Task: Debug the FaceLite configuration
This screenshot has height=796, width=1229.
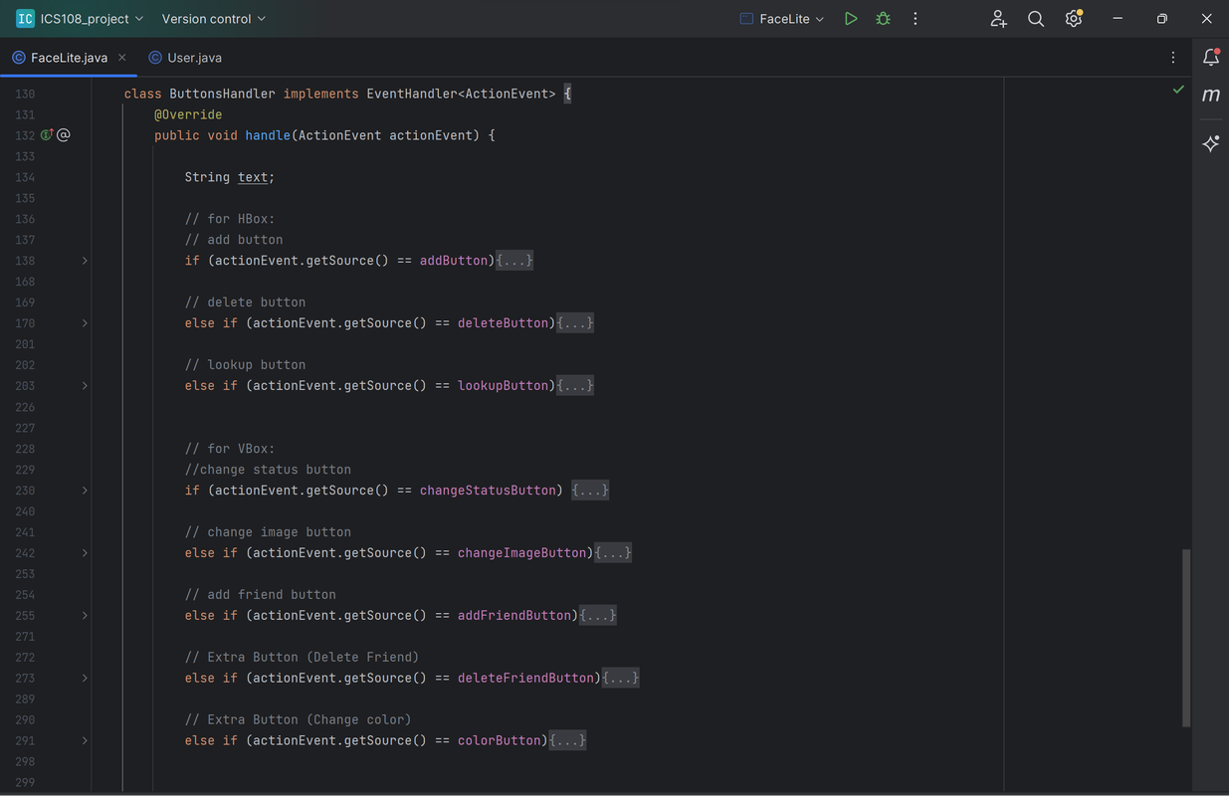Action: [883, 19]
